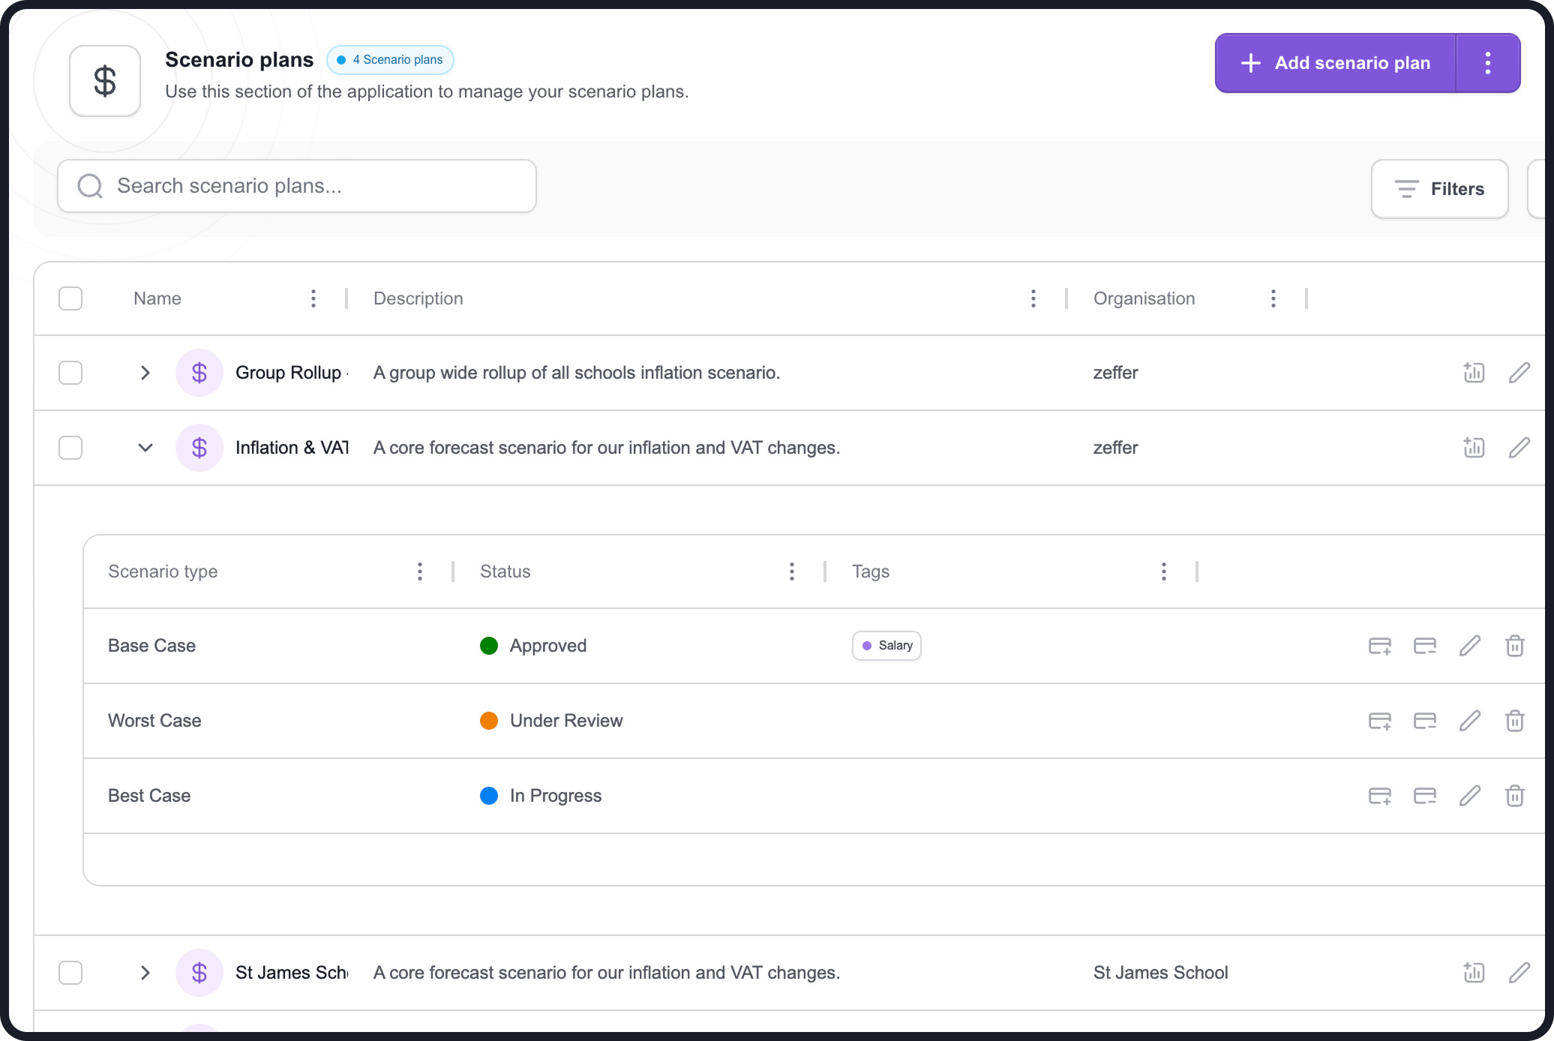The width and height of the screenshot is (1554, 1041).
Task: Open Status column options menu
Action: click(792, 571)
